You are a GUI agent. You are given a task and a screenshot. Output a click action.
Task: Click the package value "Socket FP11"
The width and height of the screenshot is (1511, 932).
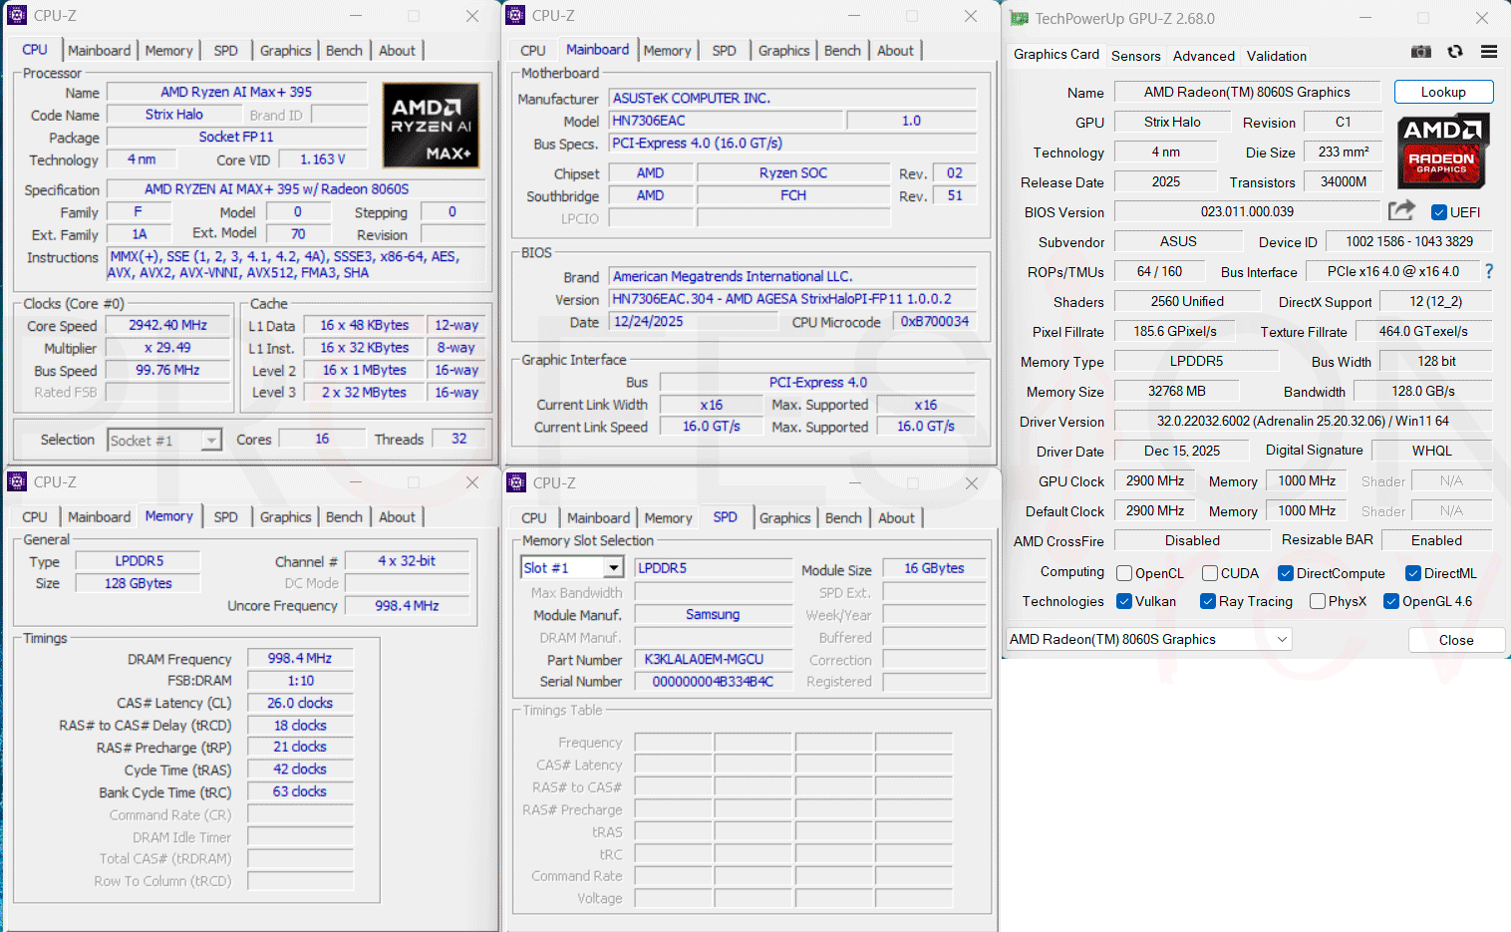pos(236,137)
